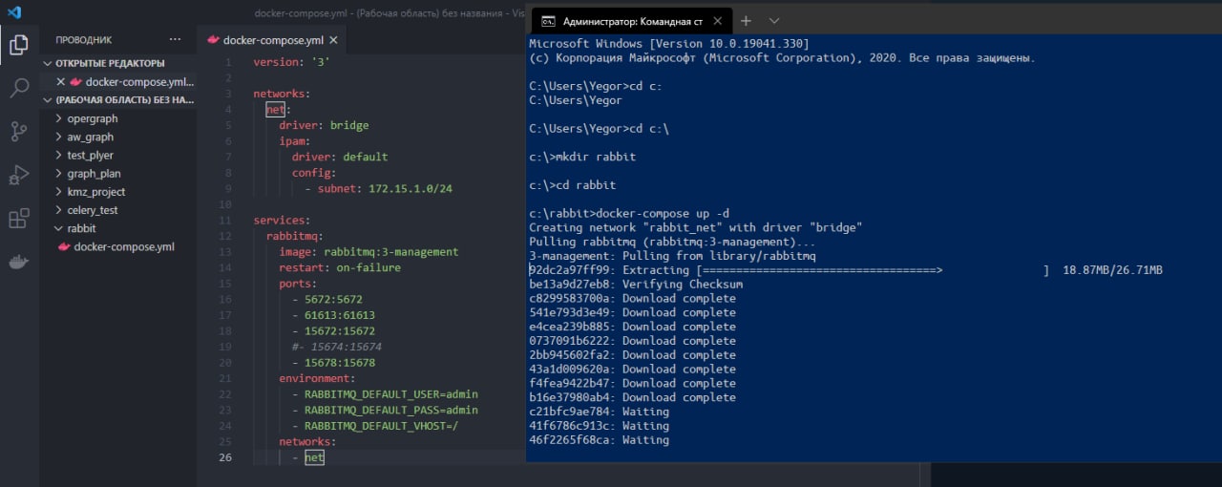Open the Extensions view
The height and width of the screenshot is (487, 1222).
pyautogui.click(x=18, y=220)
